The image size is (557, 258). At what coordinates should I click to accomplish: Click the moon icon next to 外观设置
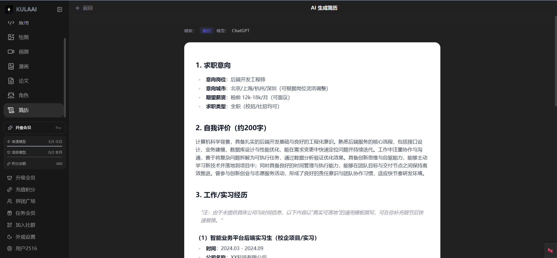click(x=10, y=237)
